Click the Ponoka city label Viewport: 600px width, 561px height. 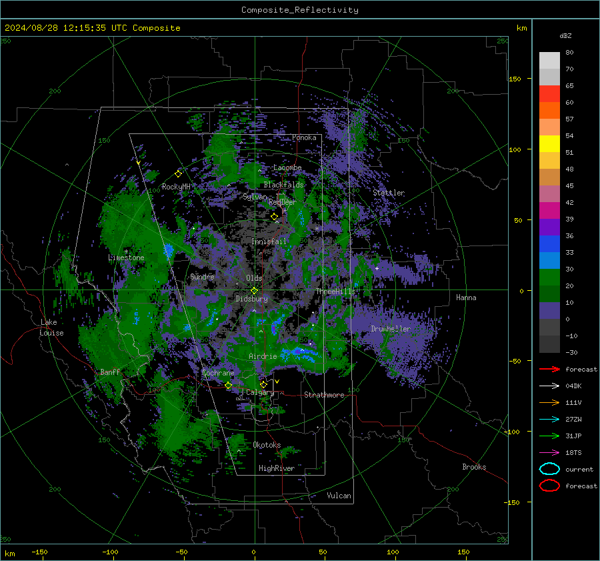[x=304, y=137]
